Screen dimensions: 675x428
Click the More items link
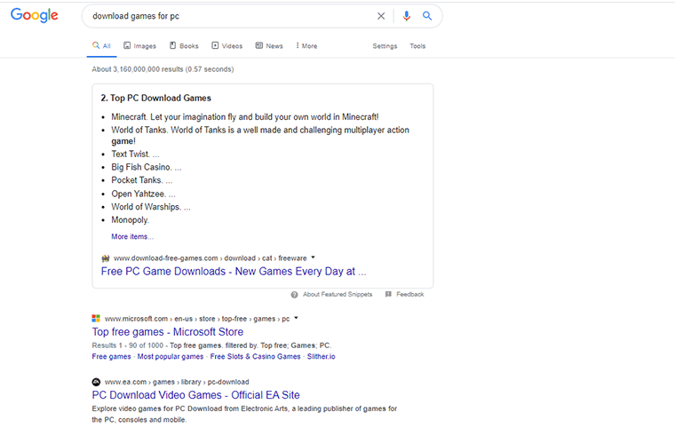click(132, 237)
